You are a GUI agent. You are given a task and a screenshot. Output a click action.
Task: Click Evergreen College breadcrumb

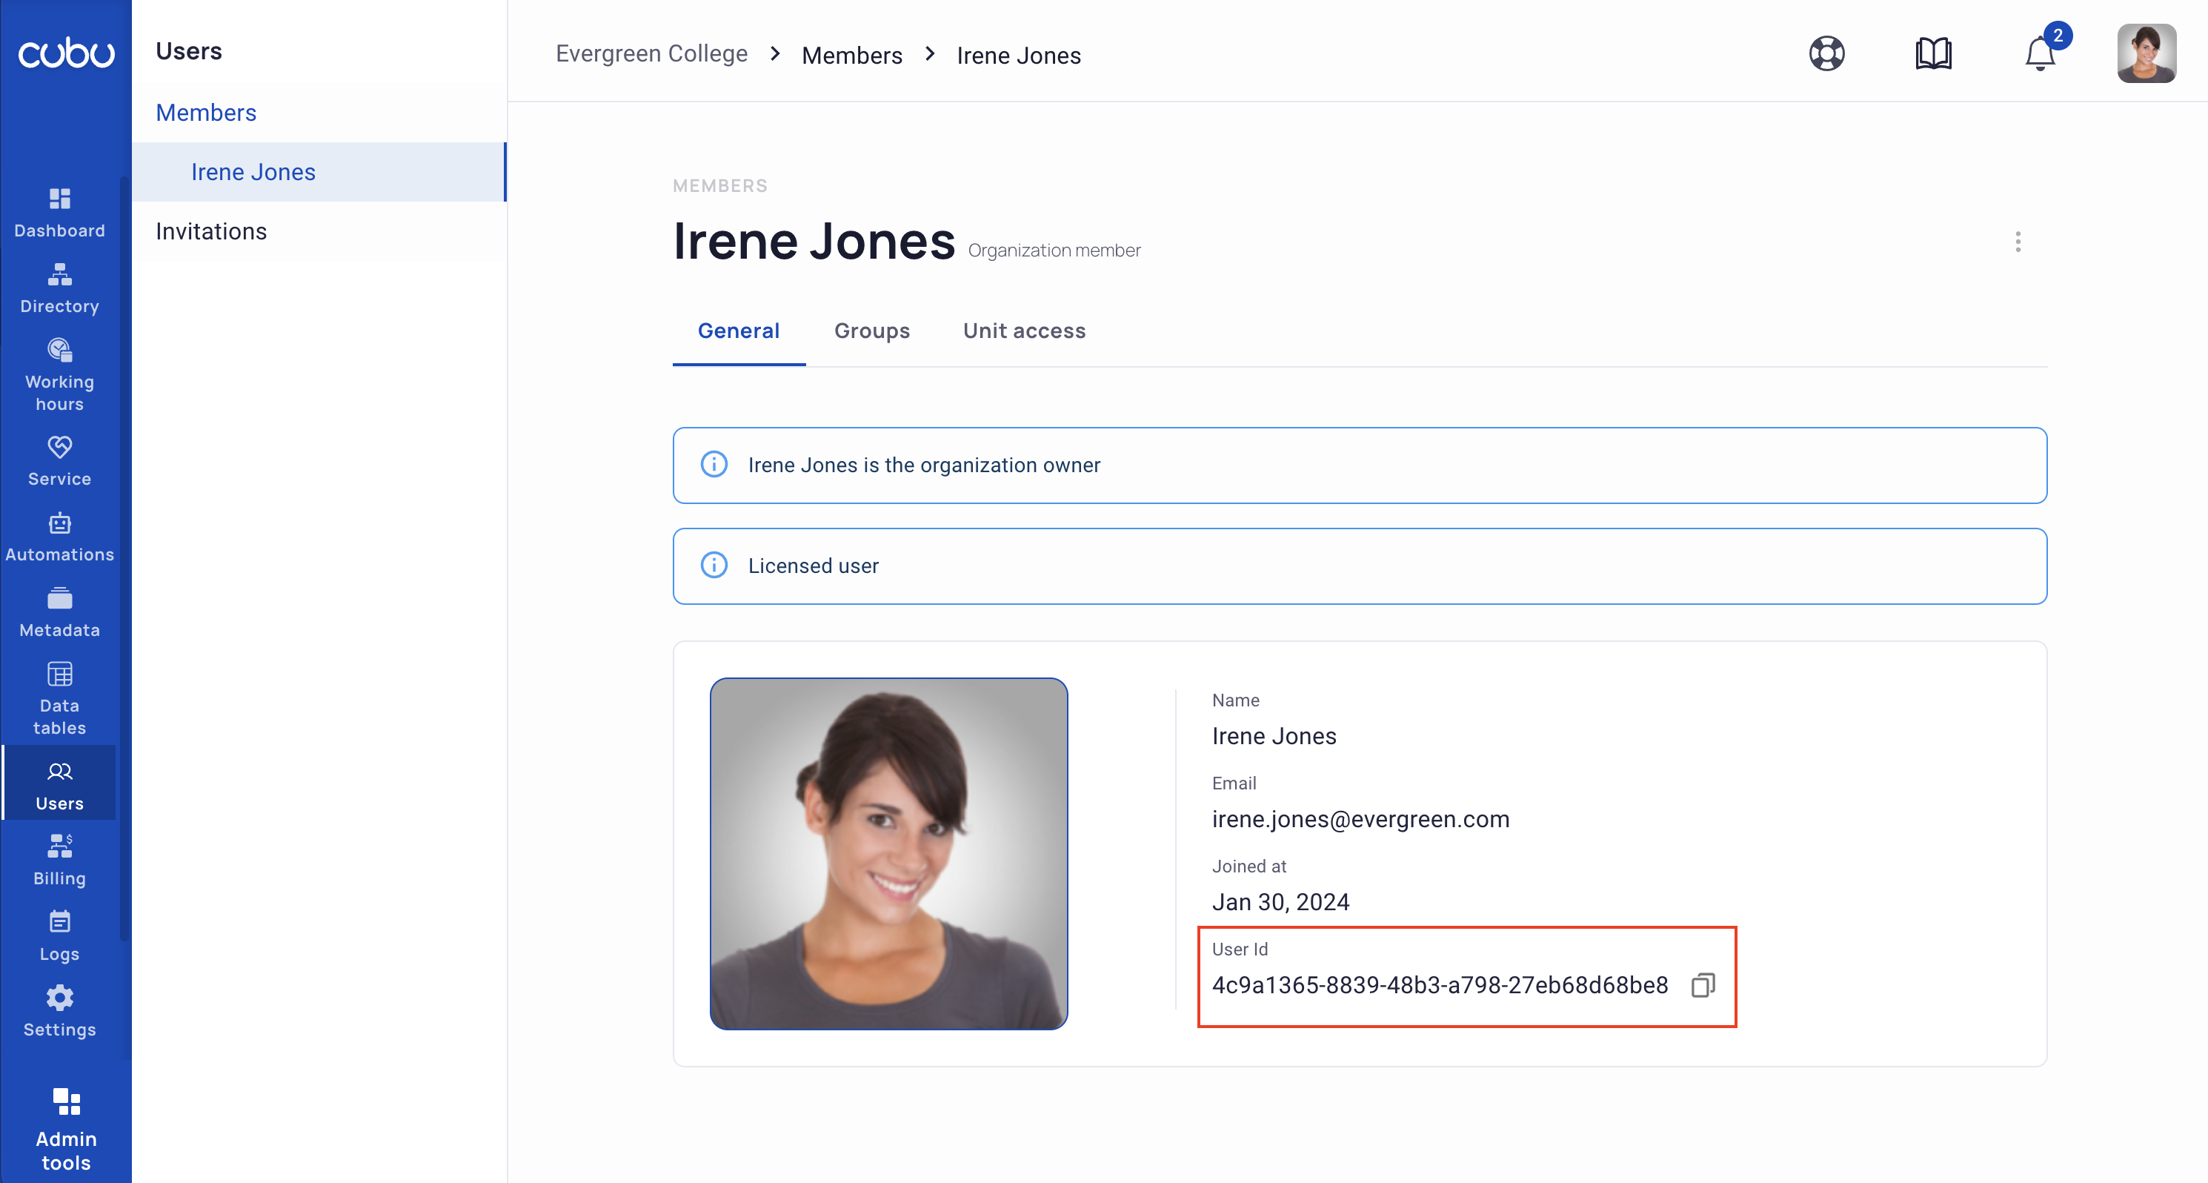(651, 54)
